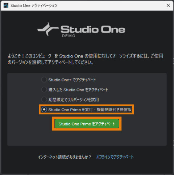174x175 pixels.
Task: Select the Studio One Prime を実行 radio button
Action: [x=44, y=110]
